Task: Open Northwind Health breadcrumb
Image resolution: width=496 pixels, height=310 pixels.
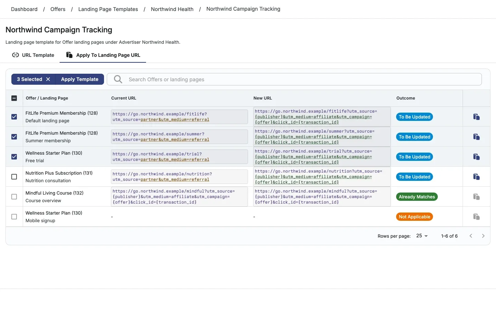Action: click(x=172, y=9)
